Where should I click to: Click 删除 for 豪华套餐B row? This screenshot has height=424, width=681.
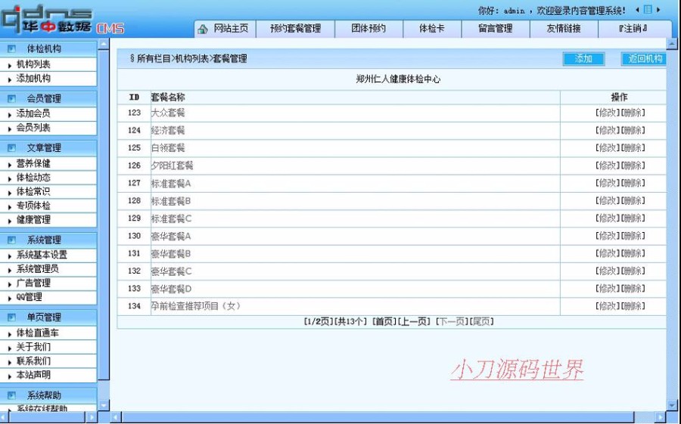pos(633,253)
